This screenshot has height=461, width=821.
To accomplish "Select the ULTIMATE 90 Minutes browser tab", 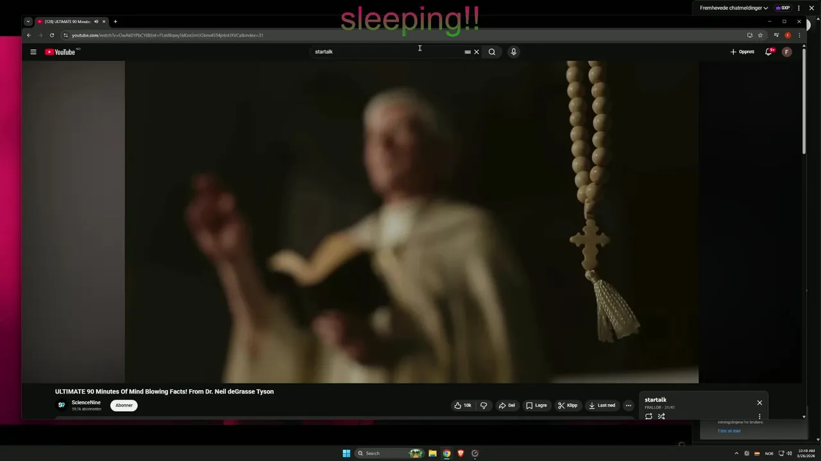I will tap(71, 22).
